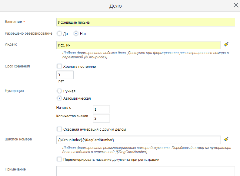Click the Название field containing 'Исходящие письма'
This screenshot has width=240, height=176.
click(145, 22)
